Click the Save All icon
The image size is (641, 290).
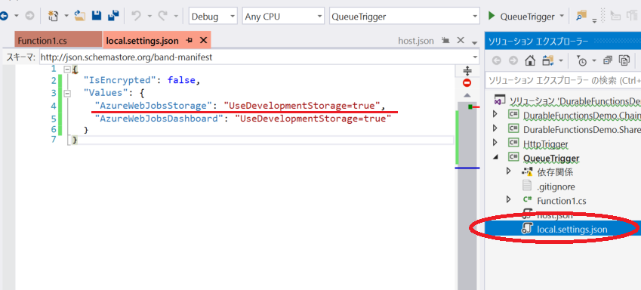pos(113,17)
